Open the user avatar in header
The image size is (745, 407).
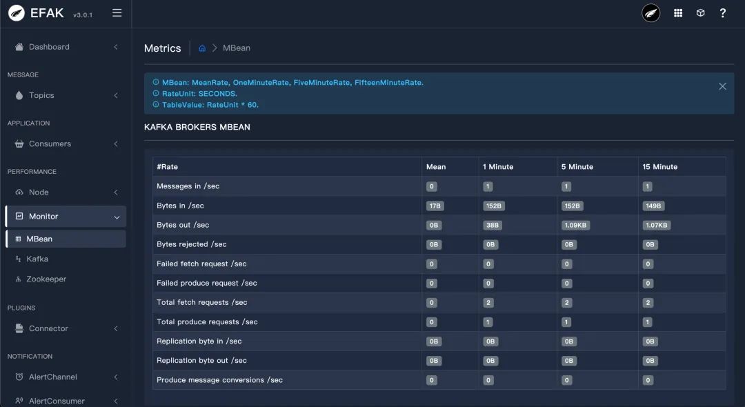[651, 13]
